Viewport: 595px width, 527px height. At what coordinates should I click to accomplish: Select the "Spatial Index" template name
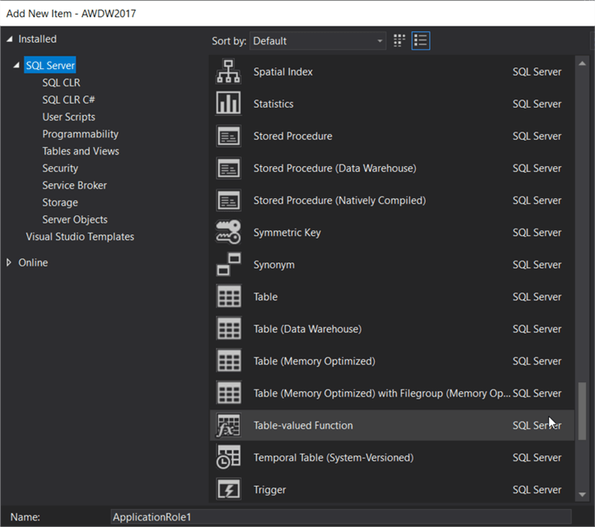pos(283,72)
